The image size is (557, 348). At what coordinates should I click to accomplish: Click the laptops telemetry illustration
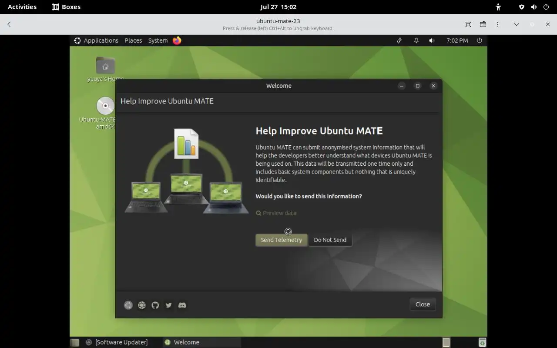tap(186, 171)
